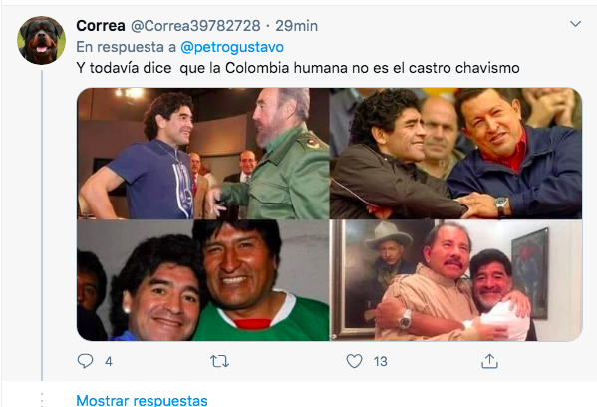Click the En respuesta a label

click(x=126, y=47)
